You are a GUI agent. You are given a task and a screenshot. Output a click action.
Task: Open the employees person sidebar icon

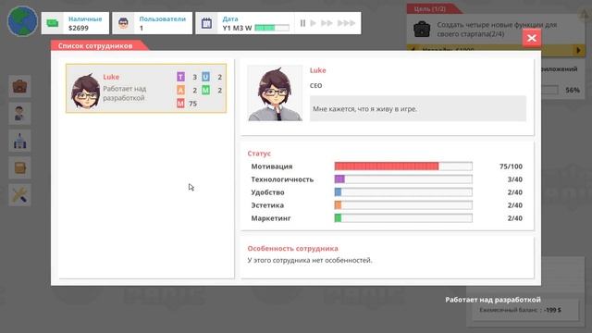pyautogui.click(x=19, y=114)
